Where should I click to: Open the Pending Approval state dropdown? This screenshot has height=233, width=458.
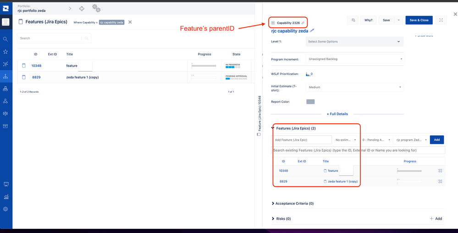(x=376, y=140)
